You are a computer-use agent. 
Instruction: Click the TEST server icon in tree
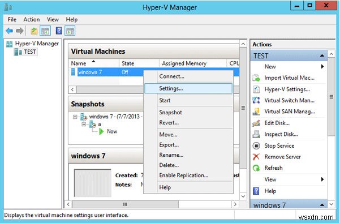[18, 52]
